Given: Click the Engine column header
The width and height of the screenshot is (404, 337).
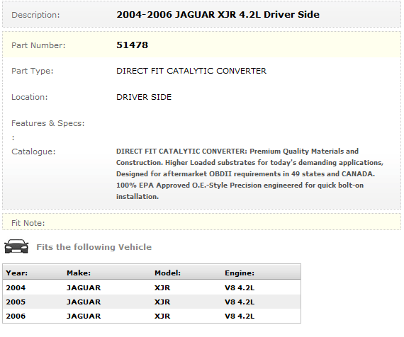Looking at the screenshot, I should [x=240, y=273].
